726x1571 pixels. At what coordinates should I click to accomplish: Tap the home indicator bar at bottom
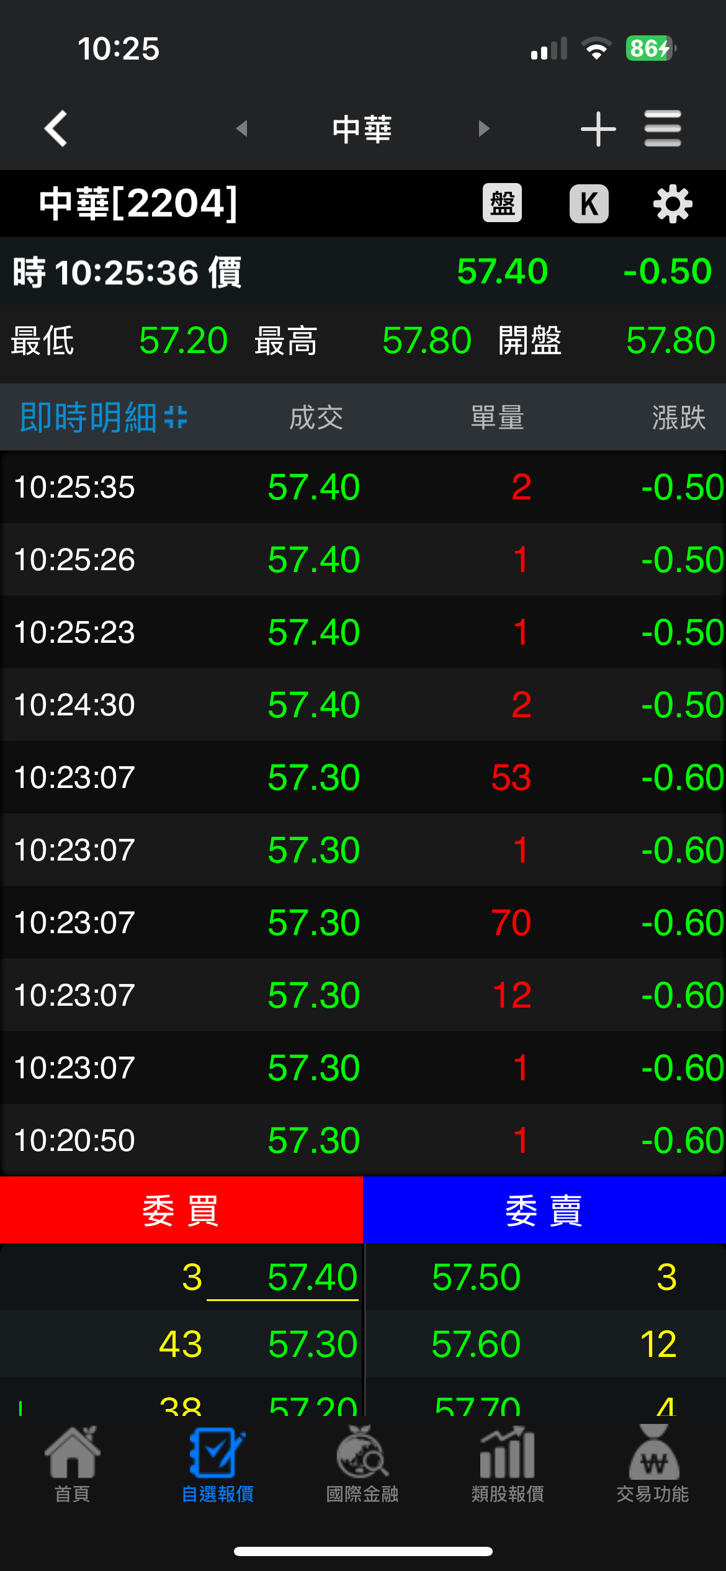tap(363, 1551)
